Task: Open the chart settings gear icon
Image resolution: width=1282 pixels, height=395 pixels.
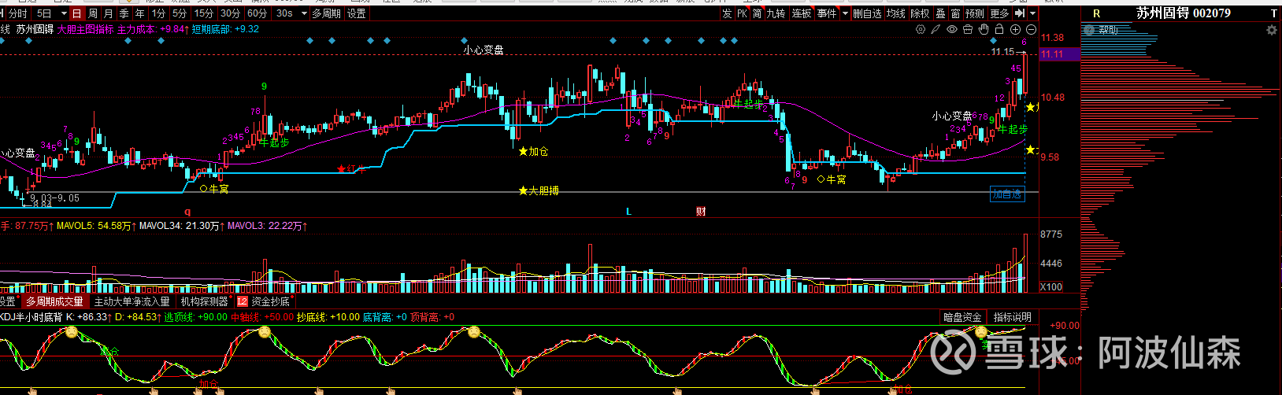Action: 920,29
